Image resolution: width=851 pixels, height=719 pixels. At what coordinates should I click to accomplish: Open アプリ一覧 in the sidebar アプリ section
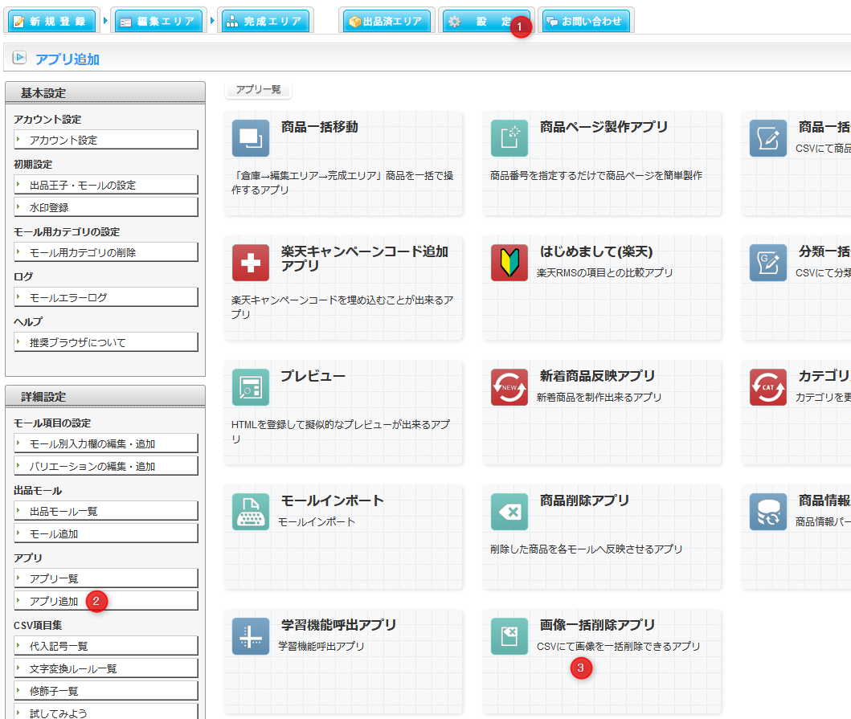pyautogui.click(x=106, y=578)
